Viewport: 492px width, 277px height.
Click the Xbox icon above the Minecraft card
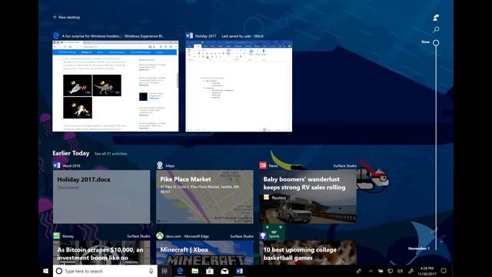click(x=160, y=236)
